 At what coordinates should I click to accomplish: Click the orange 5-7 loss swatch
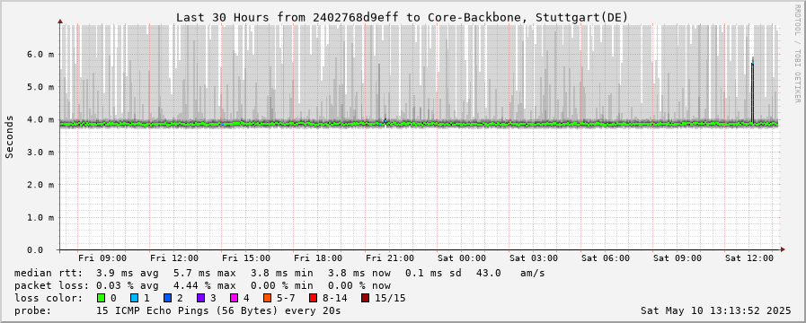[267, 298]
